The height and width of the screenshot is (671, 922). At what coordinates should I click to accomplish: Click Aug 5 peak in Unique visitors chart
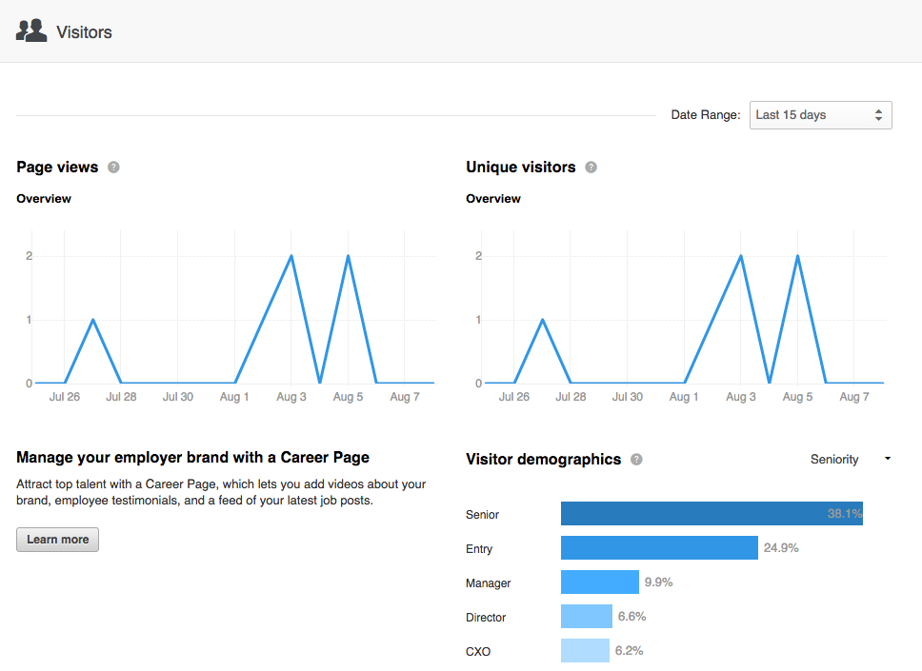798,256
